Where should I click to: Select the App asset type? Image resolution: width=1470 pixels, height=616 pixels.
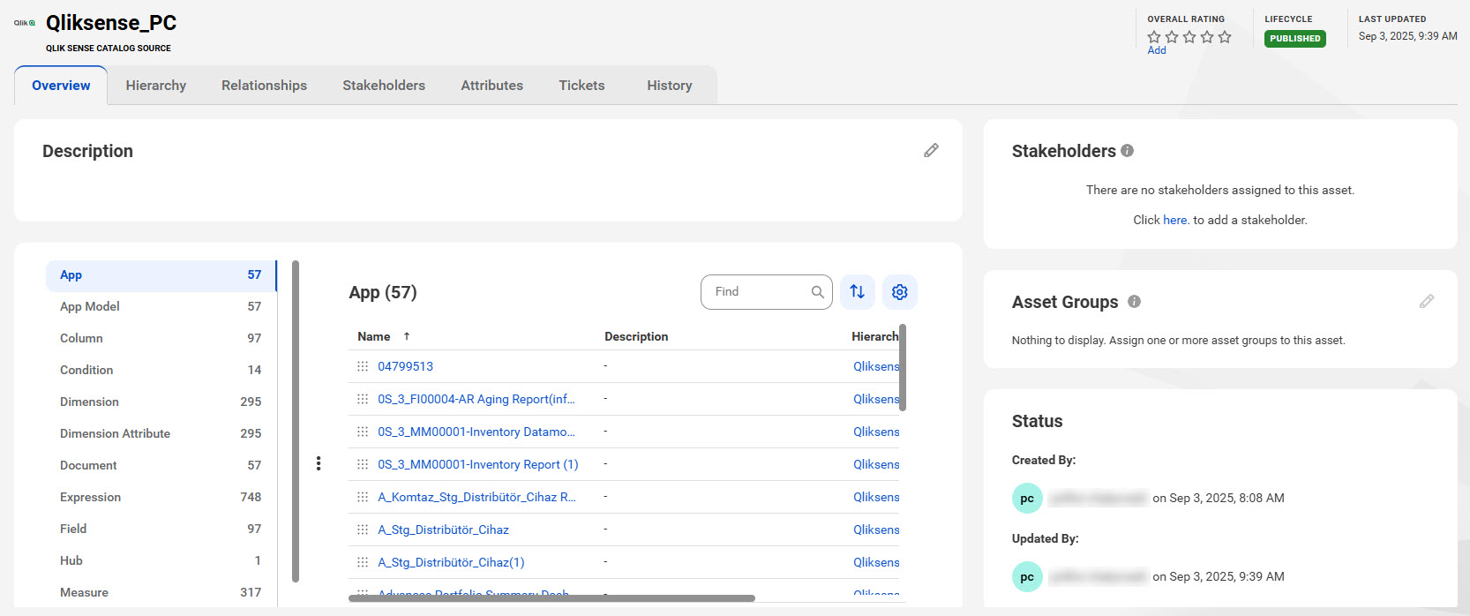(x=161, y=275)
